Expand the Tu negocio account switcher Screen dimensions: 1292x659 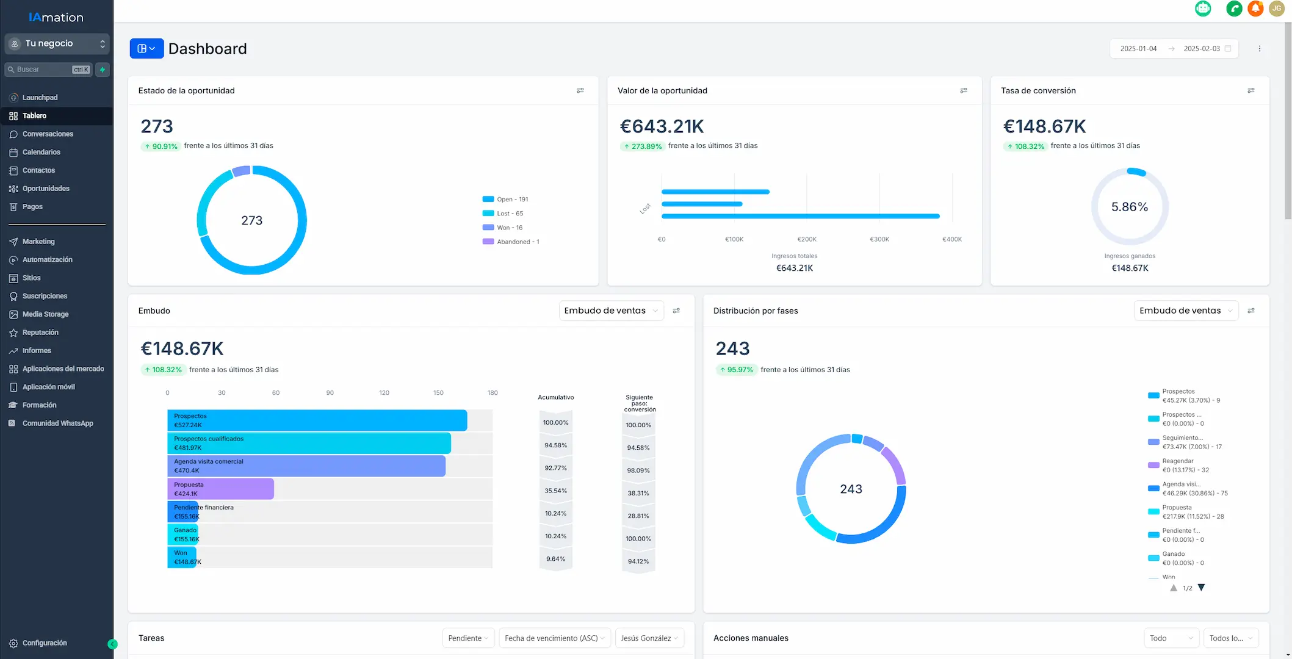(57, 44)
